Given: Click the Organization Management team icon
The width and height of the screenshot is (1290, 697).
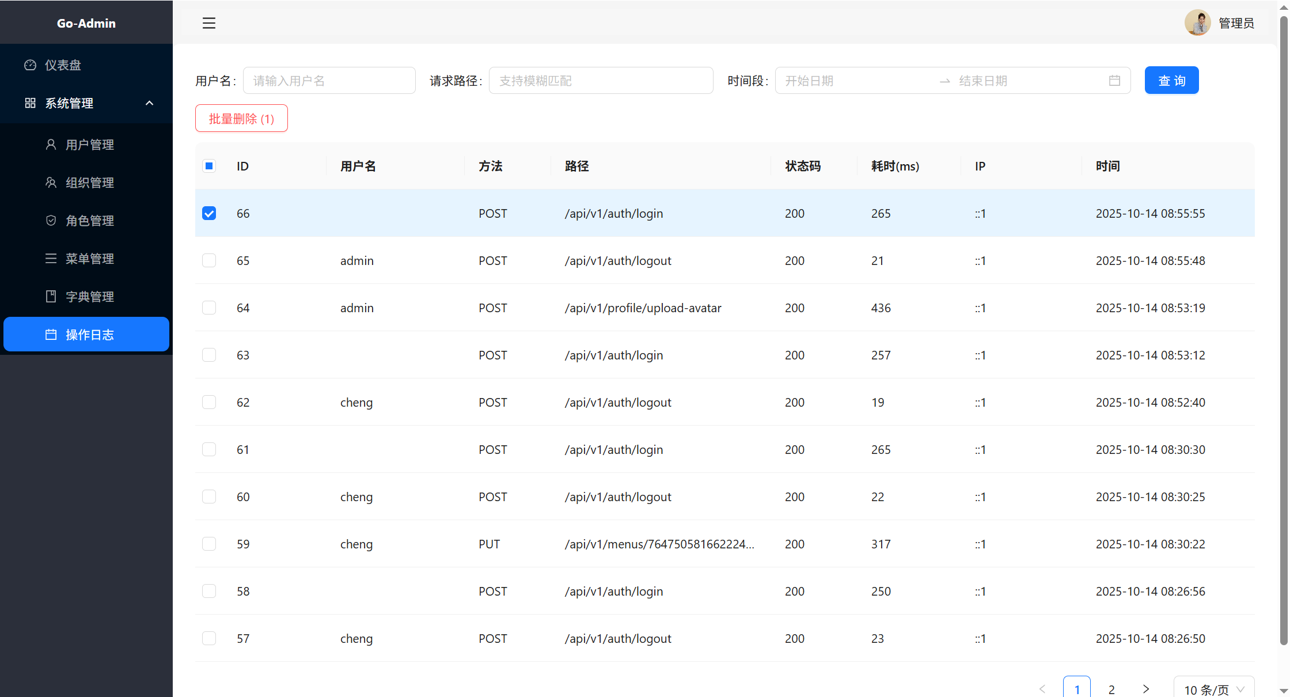Looking at the screenshot, I should tap(51, 183).
